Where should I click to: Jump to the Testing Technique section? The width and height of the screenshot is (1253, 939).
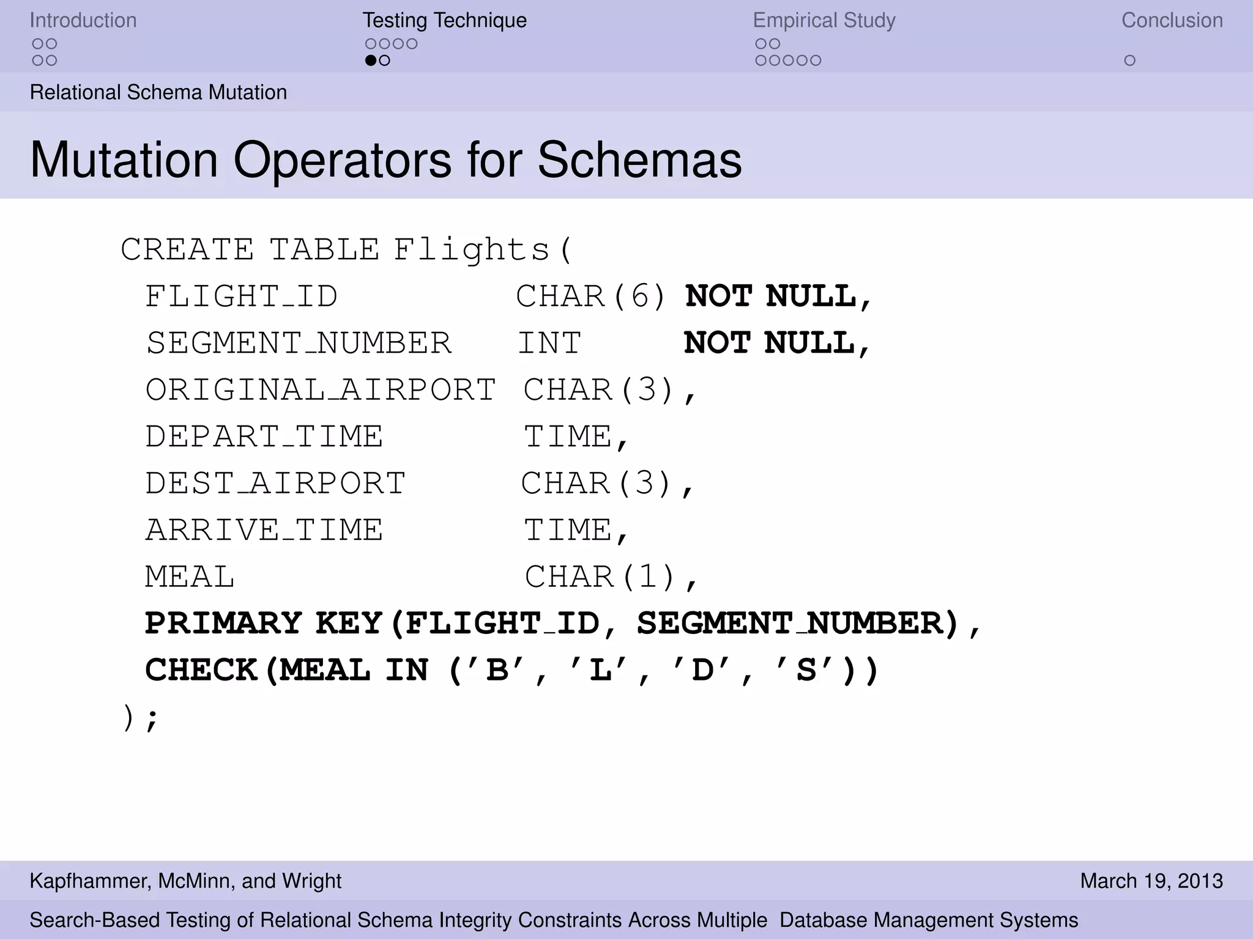pos(444,20)
